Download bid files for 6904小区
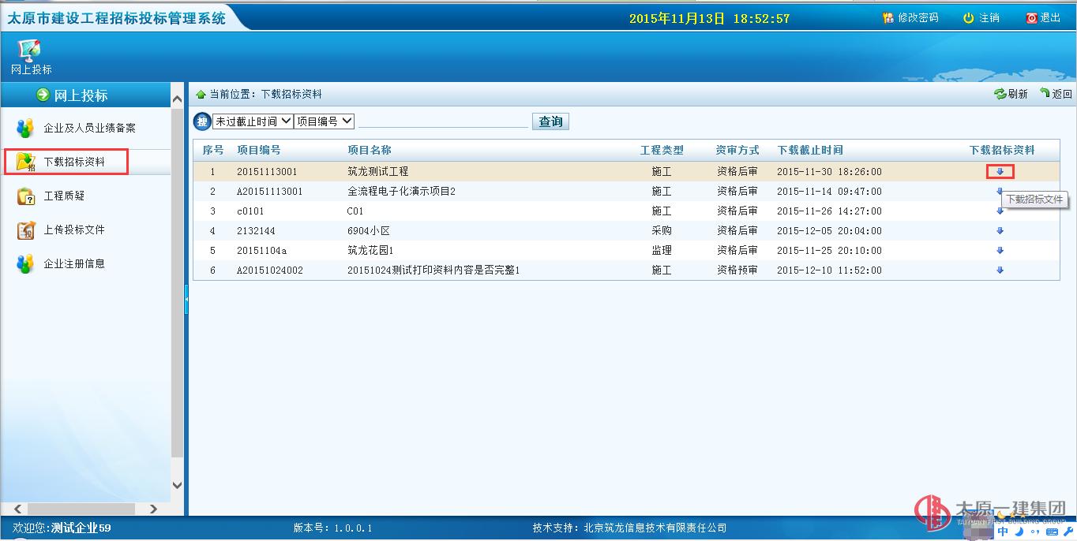The height and width of the screenshot is (541, 1077). click(x=1000, y=231)
